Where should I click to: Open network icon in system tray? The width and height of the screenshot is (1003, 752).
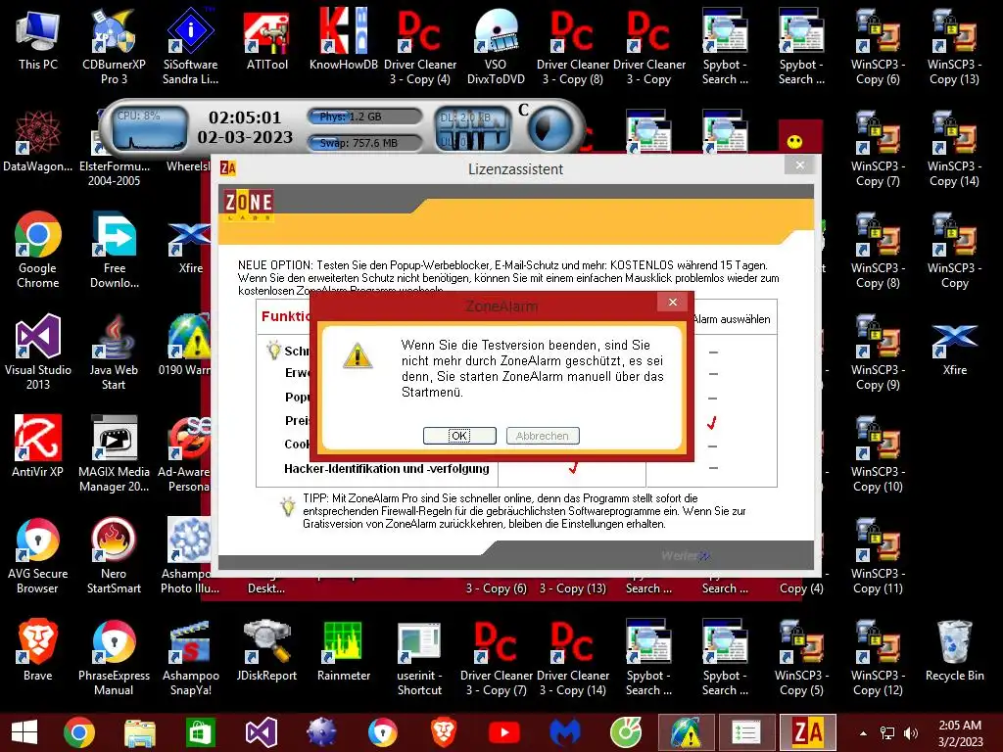(887, 733)
